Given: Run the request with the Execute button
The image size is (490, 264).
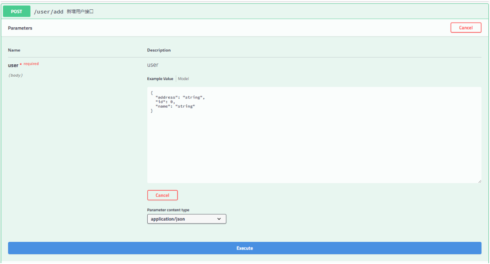Looking at the screenshot, I should 245,248.
